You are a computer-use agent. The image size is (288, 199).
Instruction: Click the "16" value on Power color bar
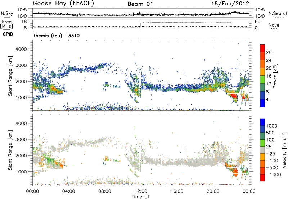(269, 76)
